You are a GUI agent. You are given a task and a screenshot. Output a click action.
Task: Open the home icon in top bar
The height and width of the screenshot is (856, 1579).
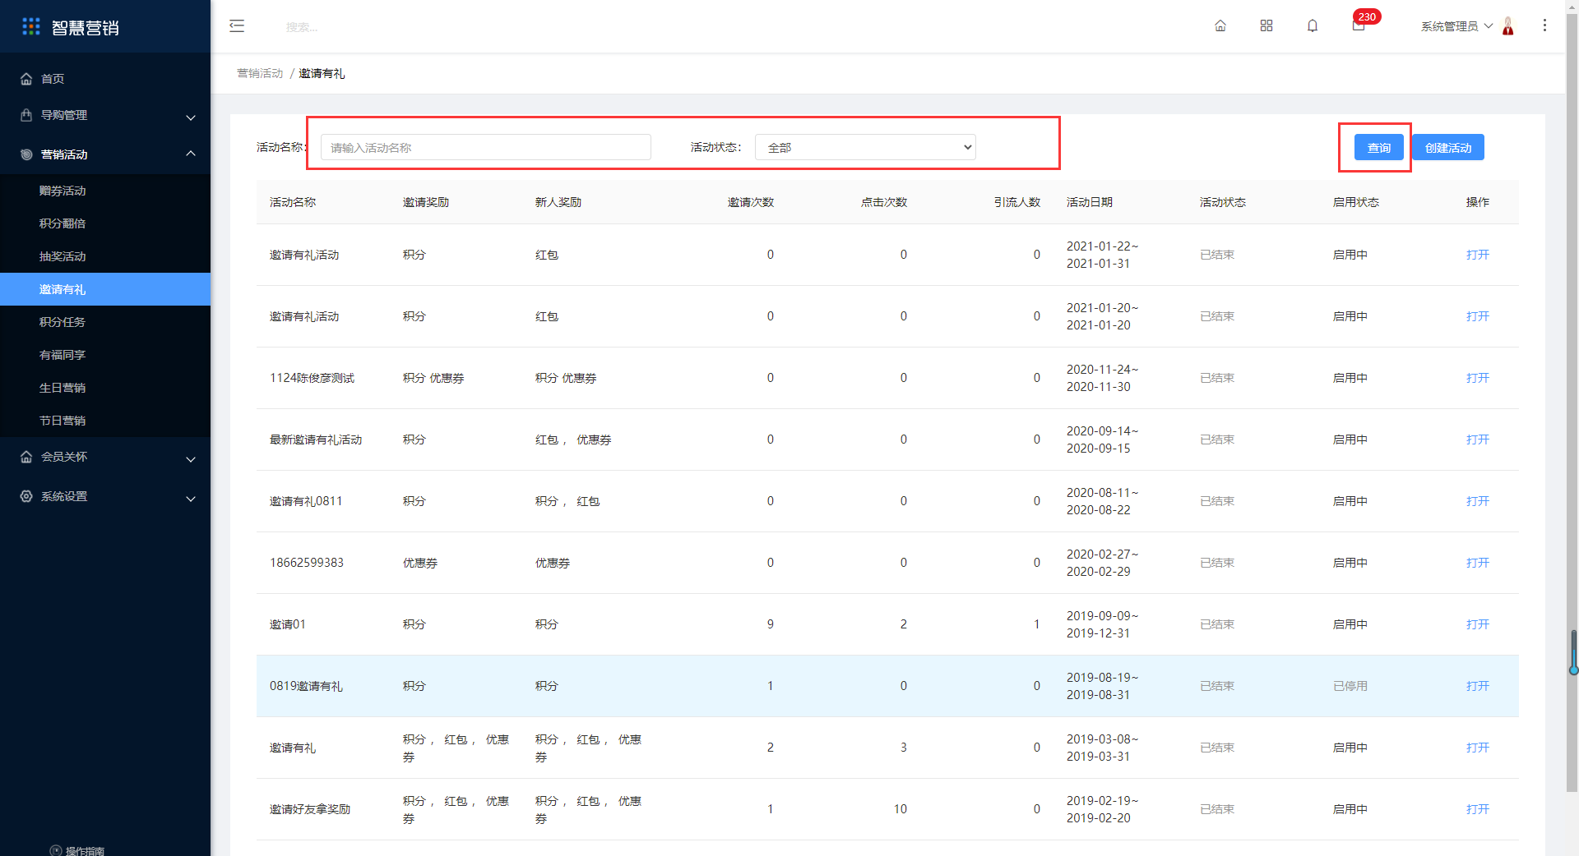click(x=1220, y=25)
